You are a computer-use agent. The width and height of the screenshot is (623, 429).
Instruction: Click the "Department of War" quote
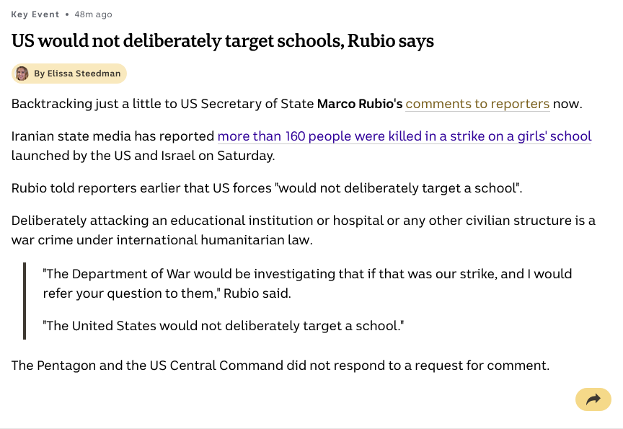(x=307, y=274)
